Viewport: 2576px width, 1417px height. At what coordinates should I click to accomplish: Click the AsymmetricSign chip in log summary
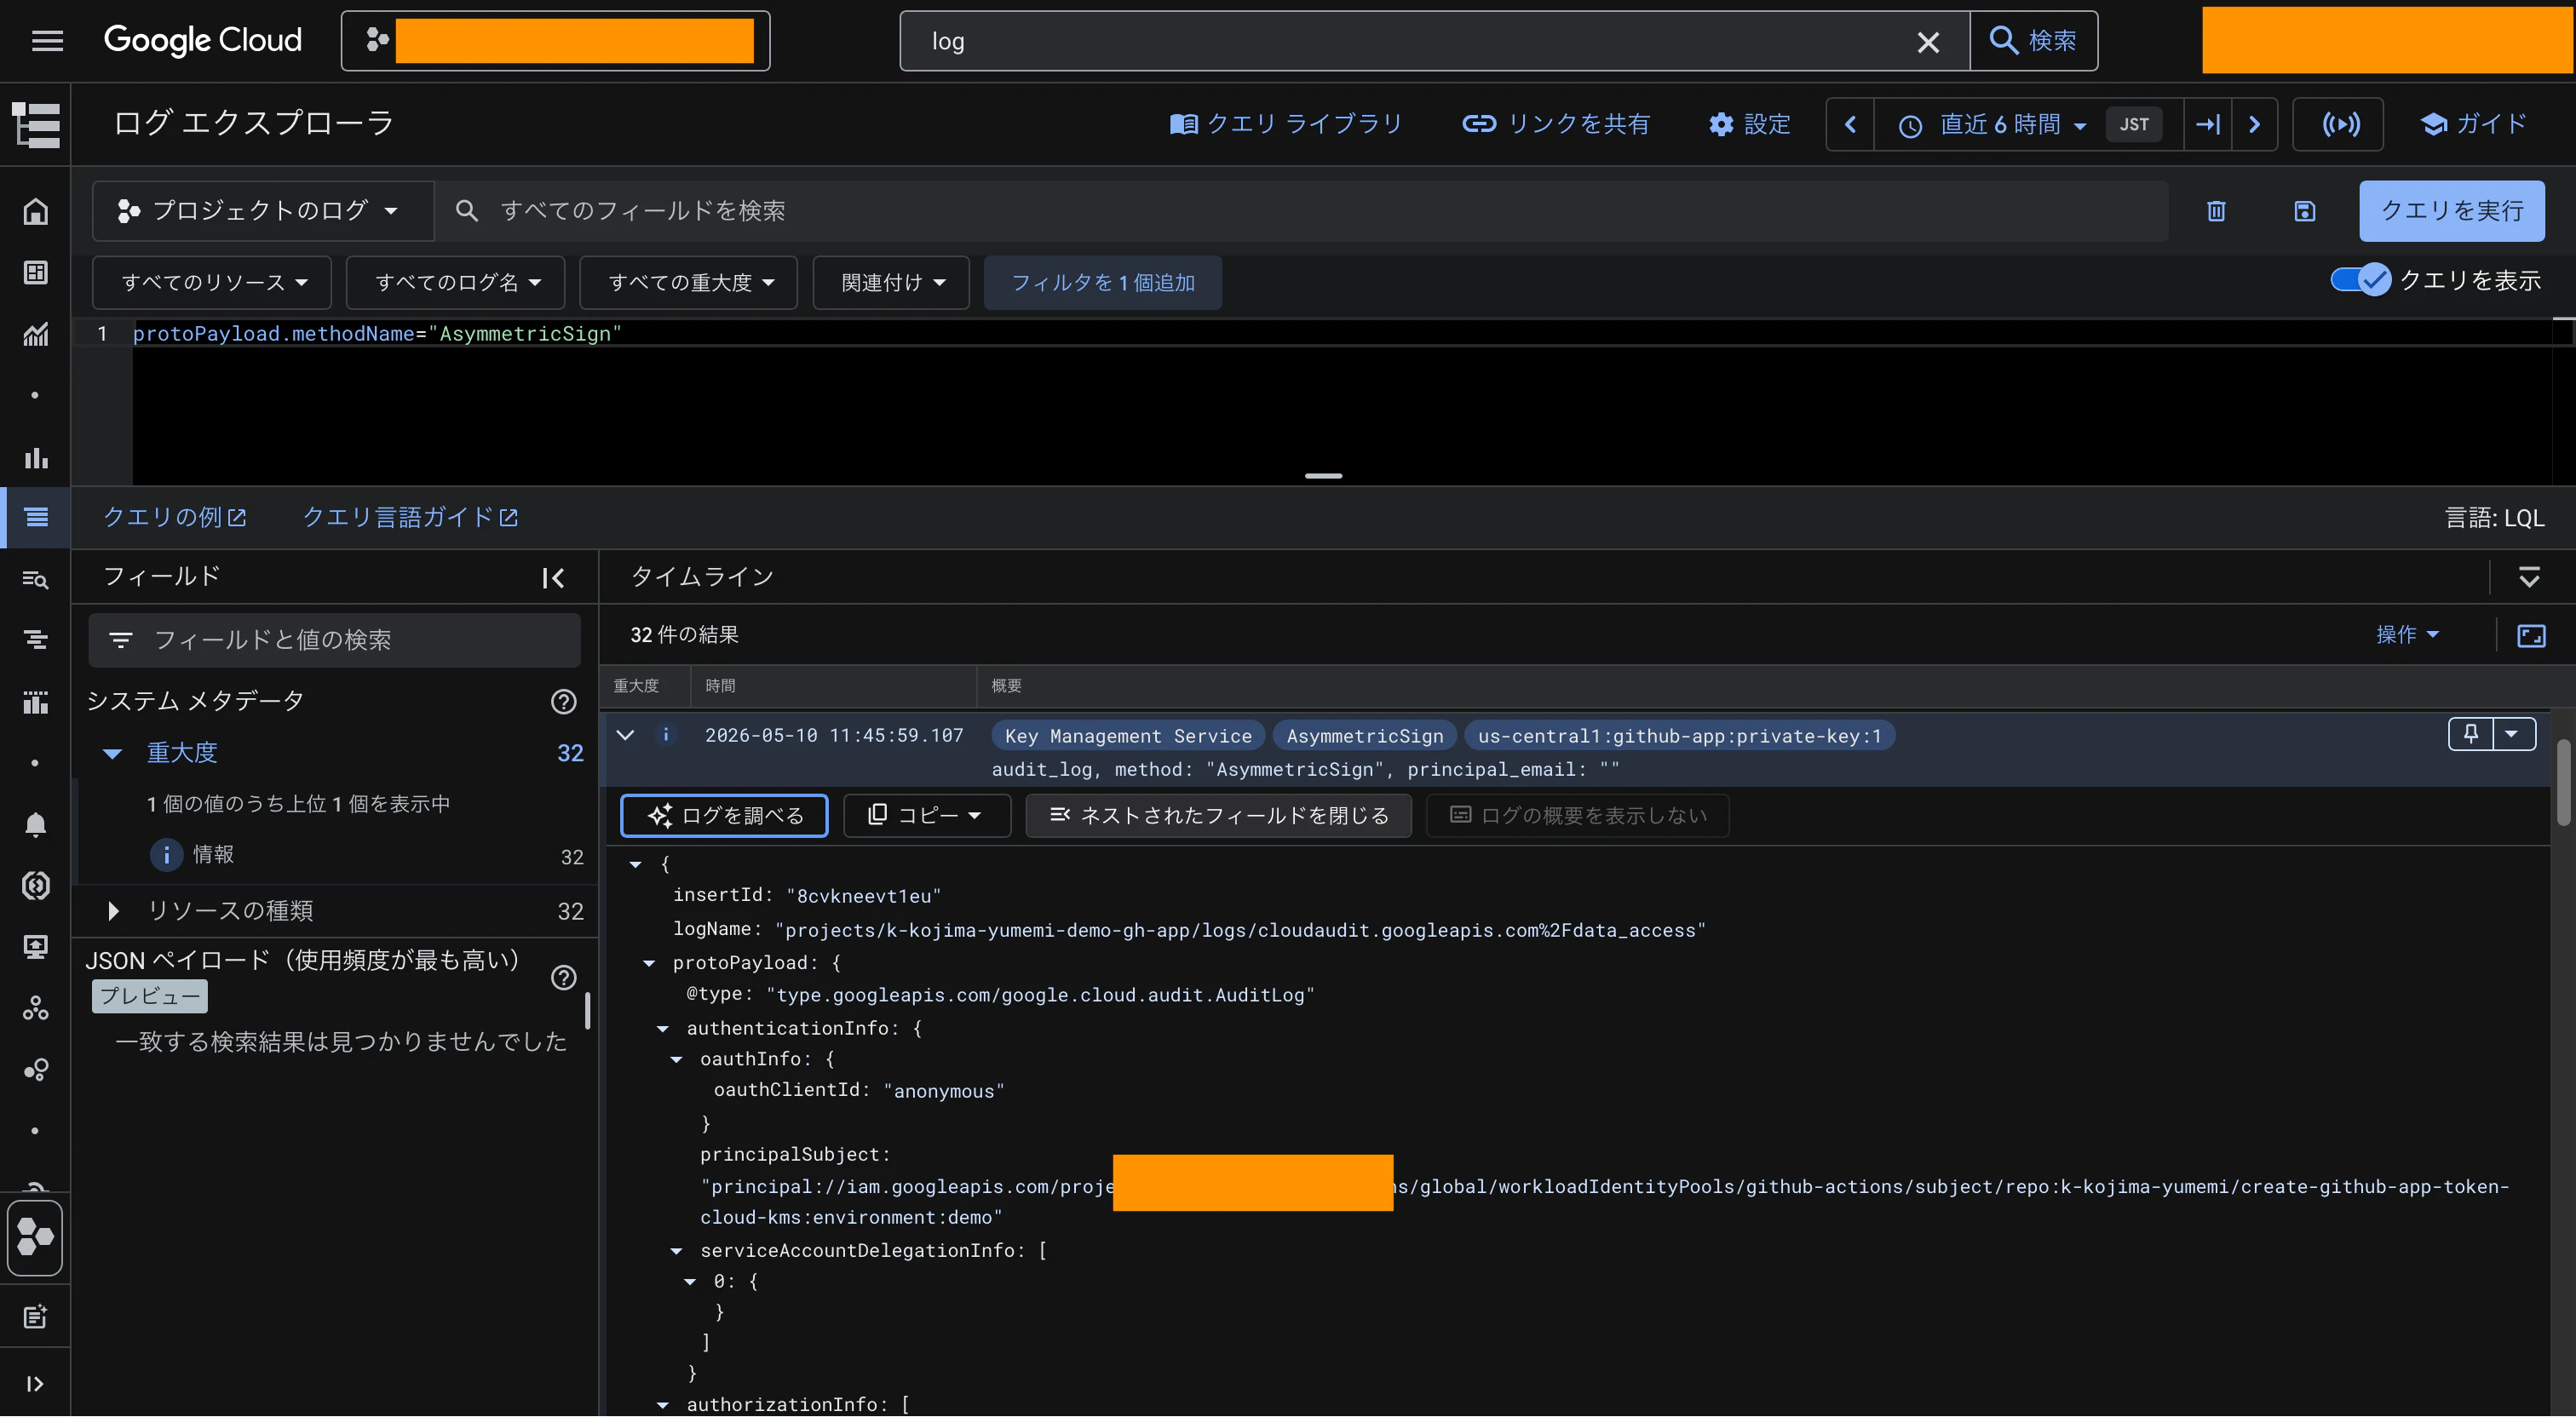pos(1364,736)
